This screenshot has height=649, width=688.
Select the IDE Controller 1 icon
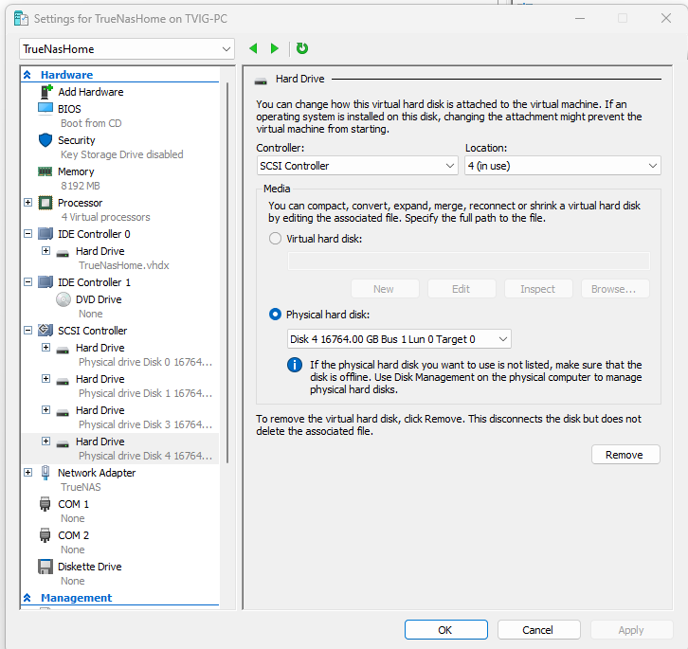tap(45, 282)
